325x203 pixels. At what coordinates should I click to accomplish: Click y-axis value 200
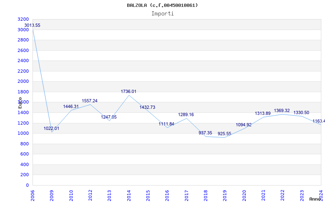point(25,175)
